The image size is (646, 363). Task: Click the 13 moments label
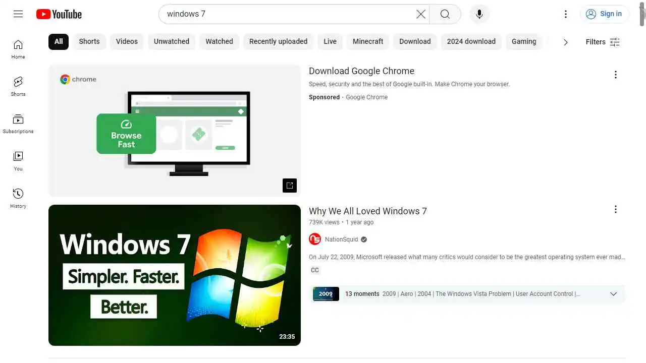point(362,294)
